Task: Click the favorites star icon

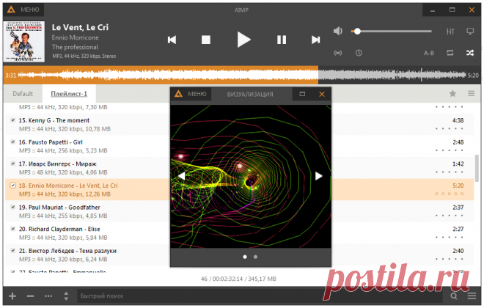Action: pyautogui.click(x=452, y=94)
